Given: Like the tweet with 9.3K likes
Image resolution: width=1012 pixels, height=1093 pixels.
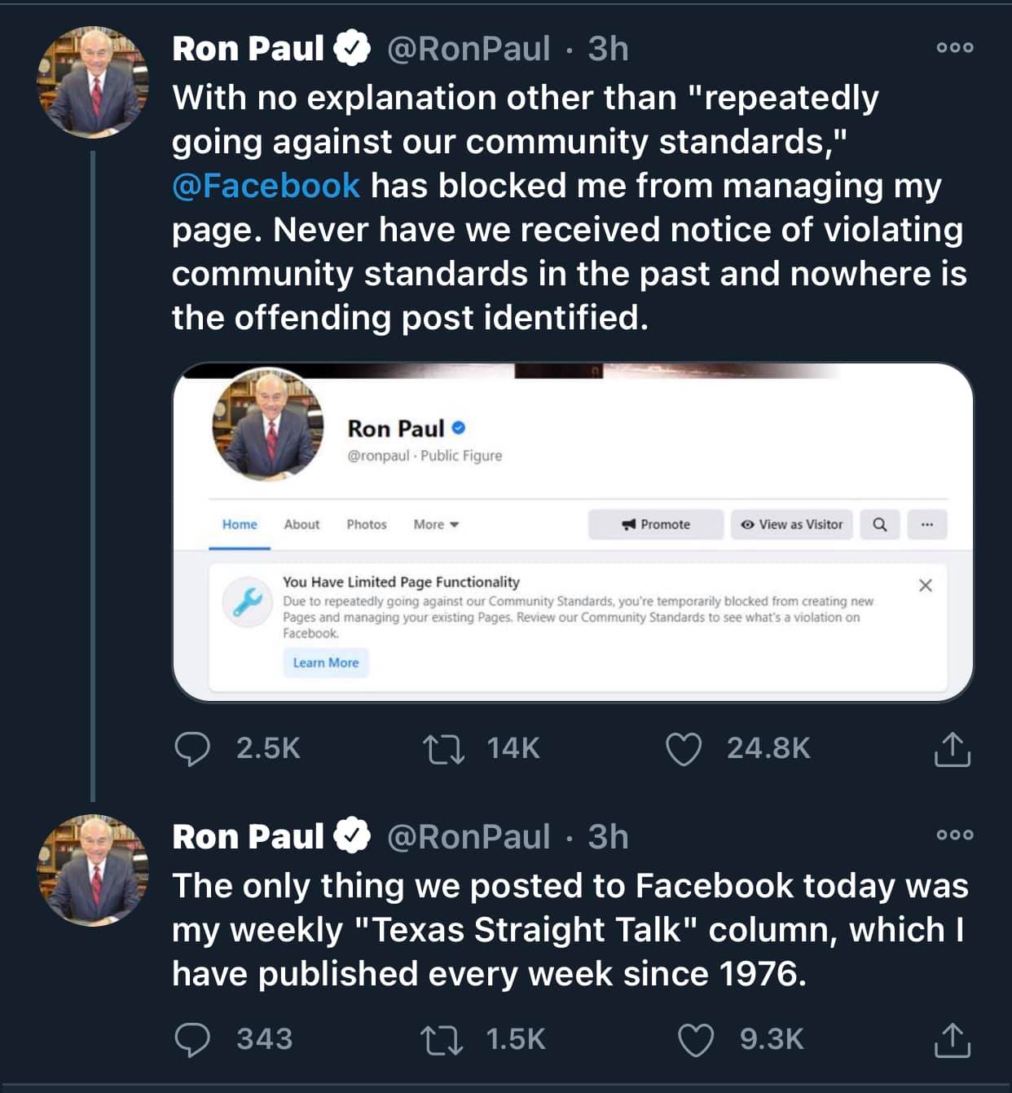Looking at the screenshot, I should (696, 1040).
